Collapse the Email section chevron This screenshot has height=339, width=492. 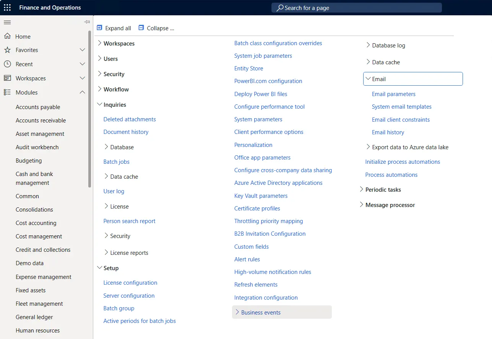coord(369,78)
